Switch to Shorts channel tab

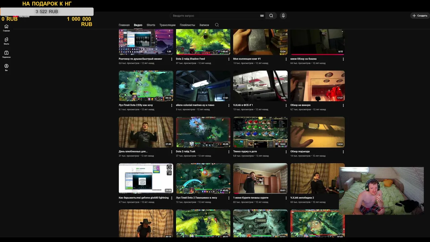coord(151,25)
